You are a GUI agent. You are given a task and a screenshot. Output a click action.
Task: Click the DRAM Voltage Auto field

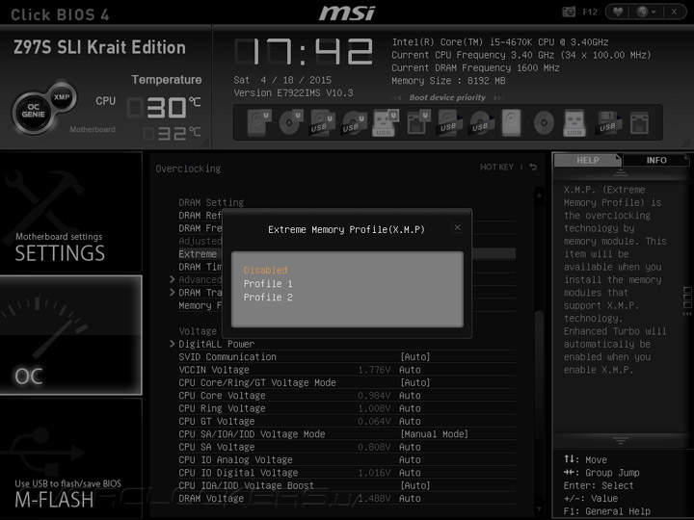pos(410,499)
